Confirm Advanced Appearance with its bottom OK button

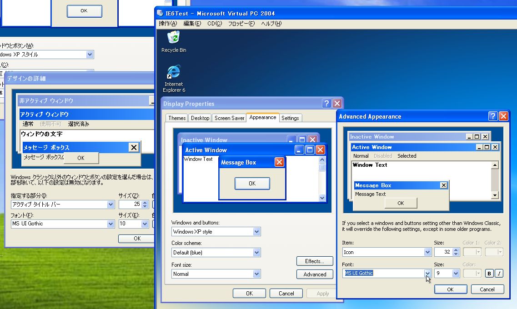451,289
